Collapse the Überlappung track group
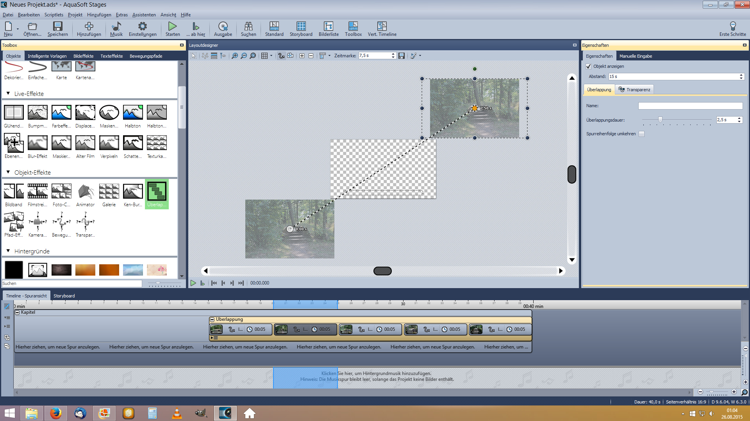This screenshot has width=750, height=421. click(212, 320)
